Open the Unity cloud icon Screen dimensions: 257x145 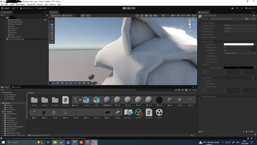pyautogui.click(x=232, y=8)
